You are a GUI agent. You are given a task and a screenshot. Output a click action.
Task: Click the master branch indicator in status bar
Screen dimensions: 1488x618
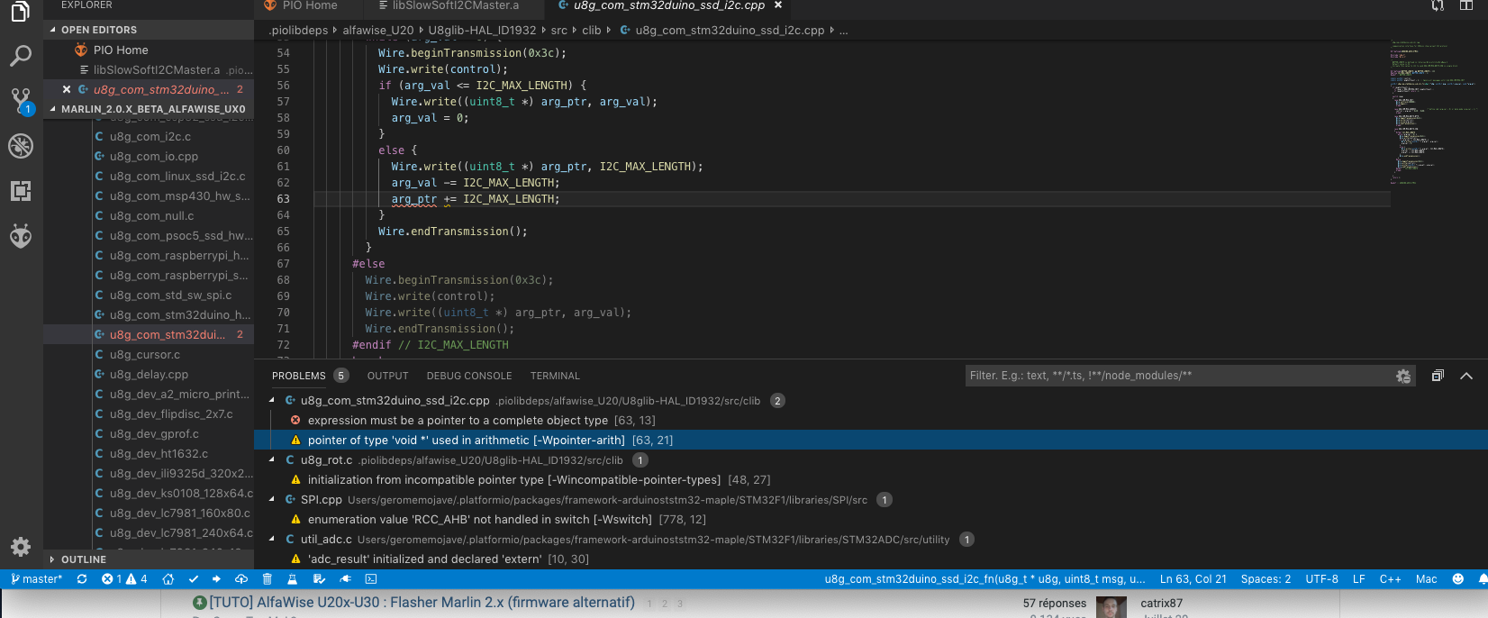pos(36,579)
